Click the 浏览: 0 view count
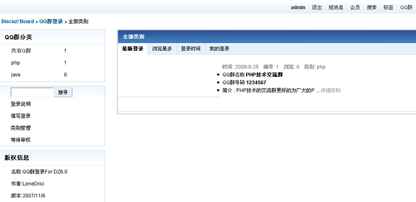 (x=291, y=67)
